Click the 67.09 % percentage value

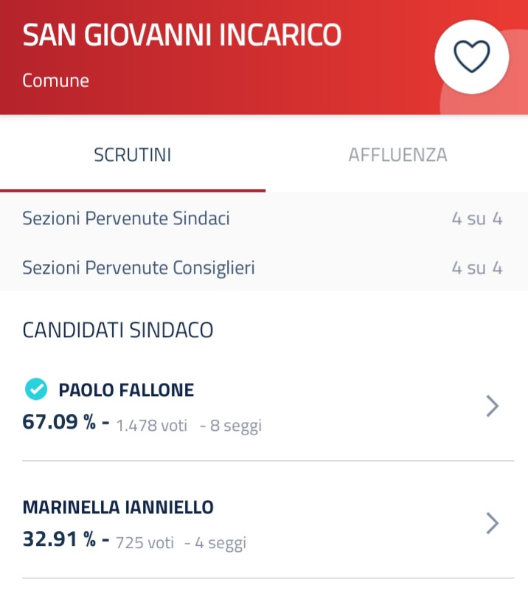click(x=59, y=423)
